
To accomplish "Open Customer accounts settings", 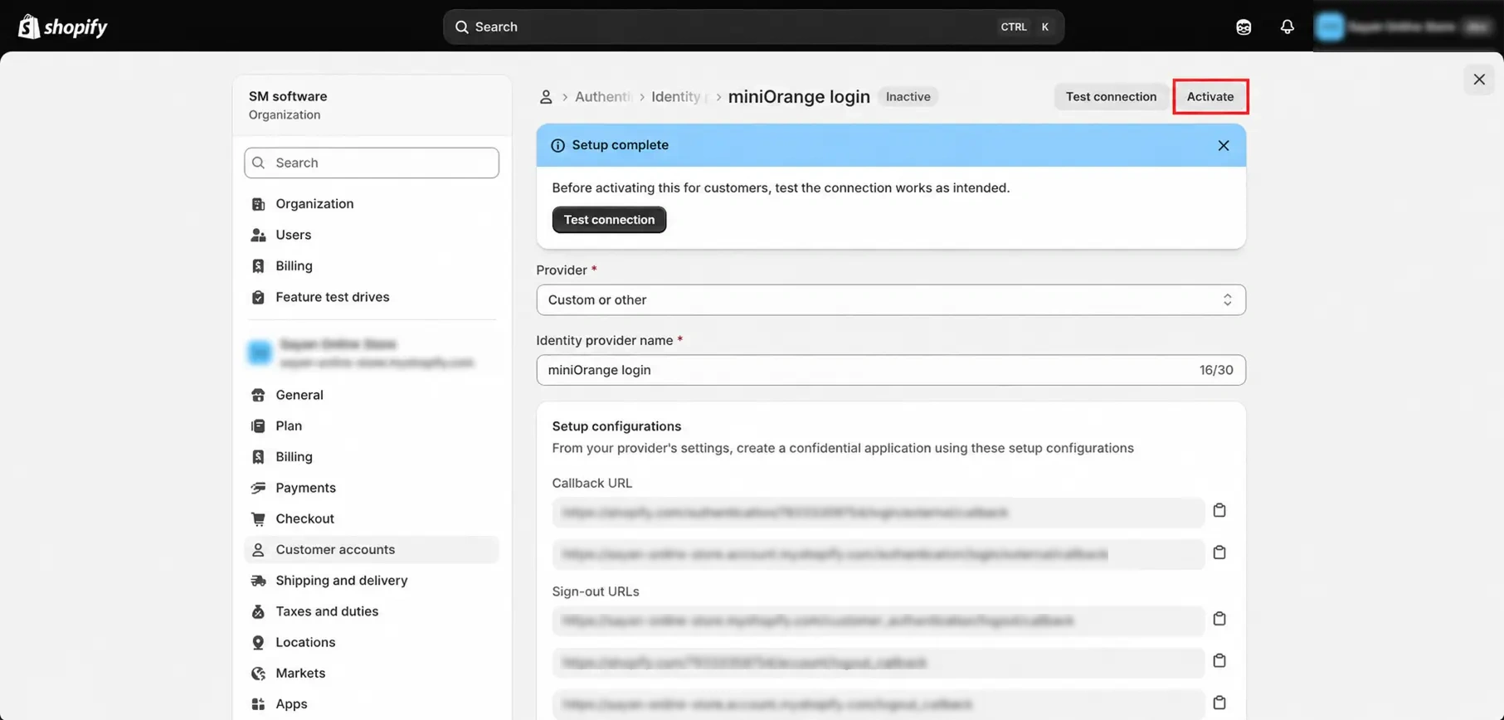I will [x=372, y=549].
